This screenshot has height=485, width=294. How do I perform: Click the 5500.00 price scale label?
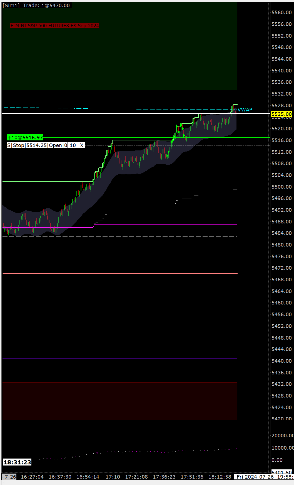tap(281, 187)
